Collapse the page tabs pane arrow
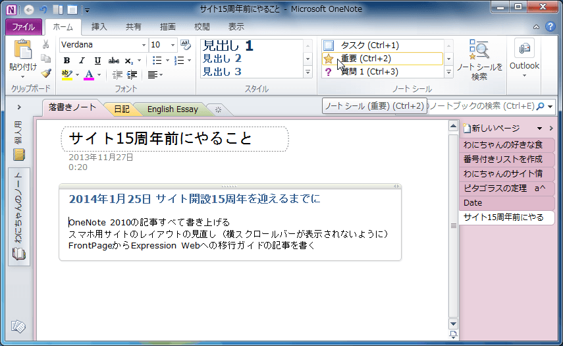The width and height of the screenshot is (563, 346). [x=551, y=129]
